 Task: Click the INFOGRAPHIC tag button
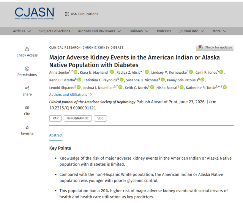(78, 118)
